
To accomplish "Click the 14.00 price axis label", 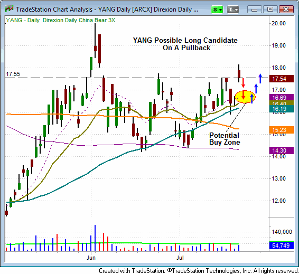I will coord(278,156).
